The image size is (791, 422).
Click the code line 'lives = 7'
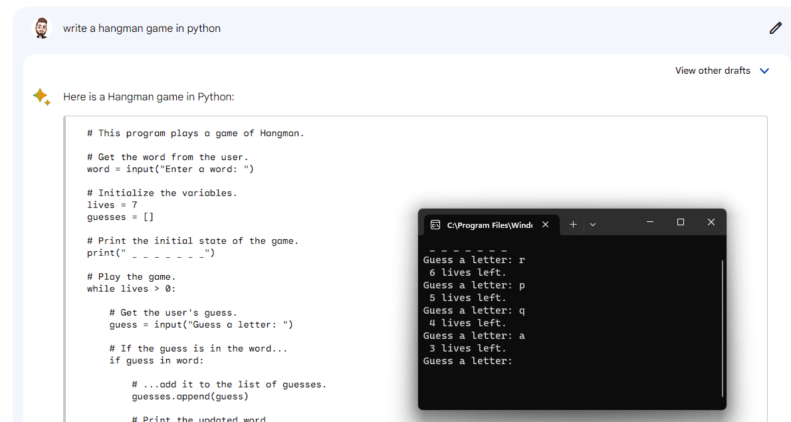[x=112, y=205]
